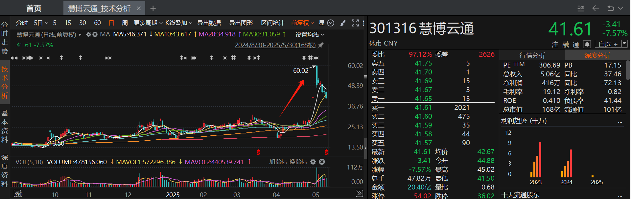This screenshot has width=631, height=199.
Task: Switch to 行情分析 tab
Action: (x=532, y=55)
